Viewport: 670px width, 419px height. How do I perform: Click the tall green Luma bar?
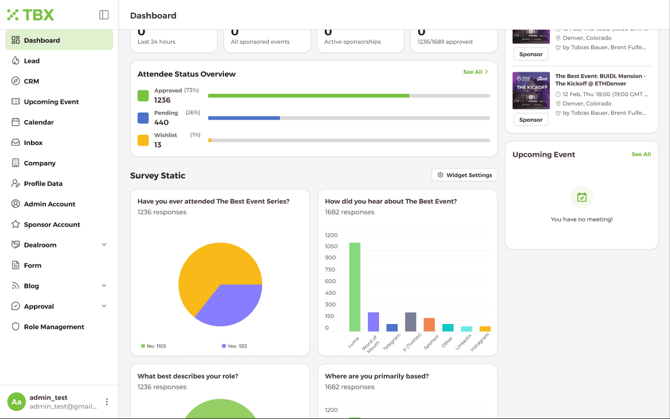[x=355, y=287]
